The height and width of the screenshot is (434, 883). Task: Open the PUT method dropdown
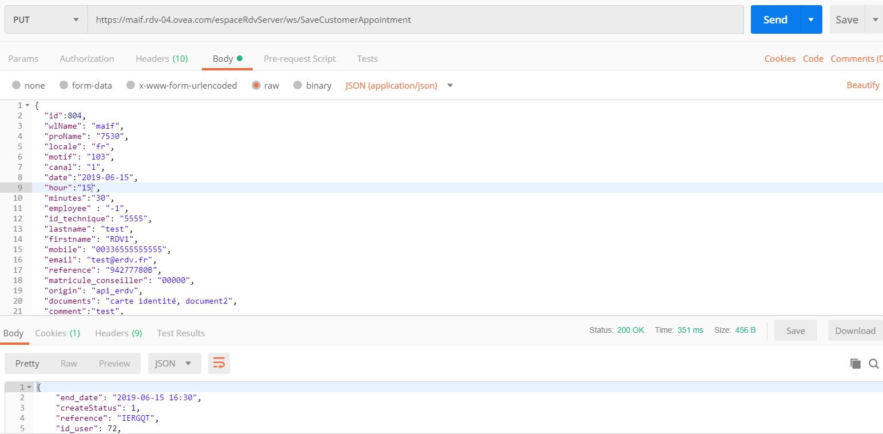click(46, 19)
